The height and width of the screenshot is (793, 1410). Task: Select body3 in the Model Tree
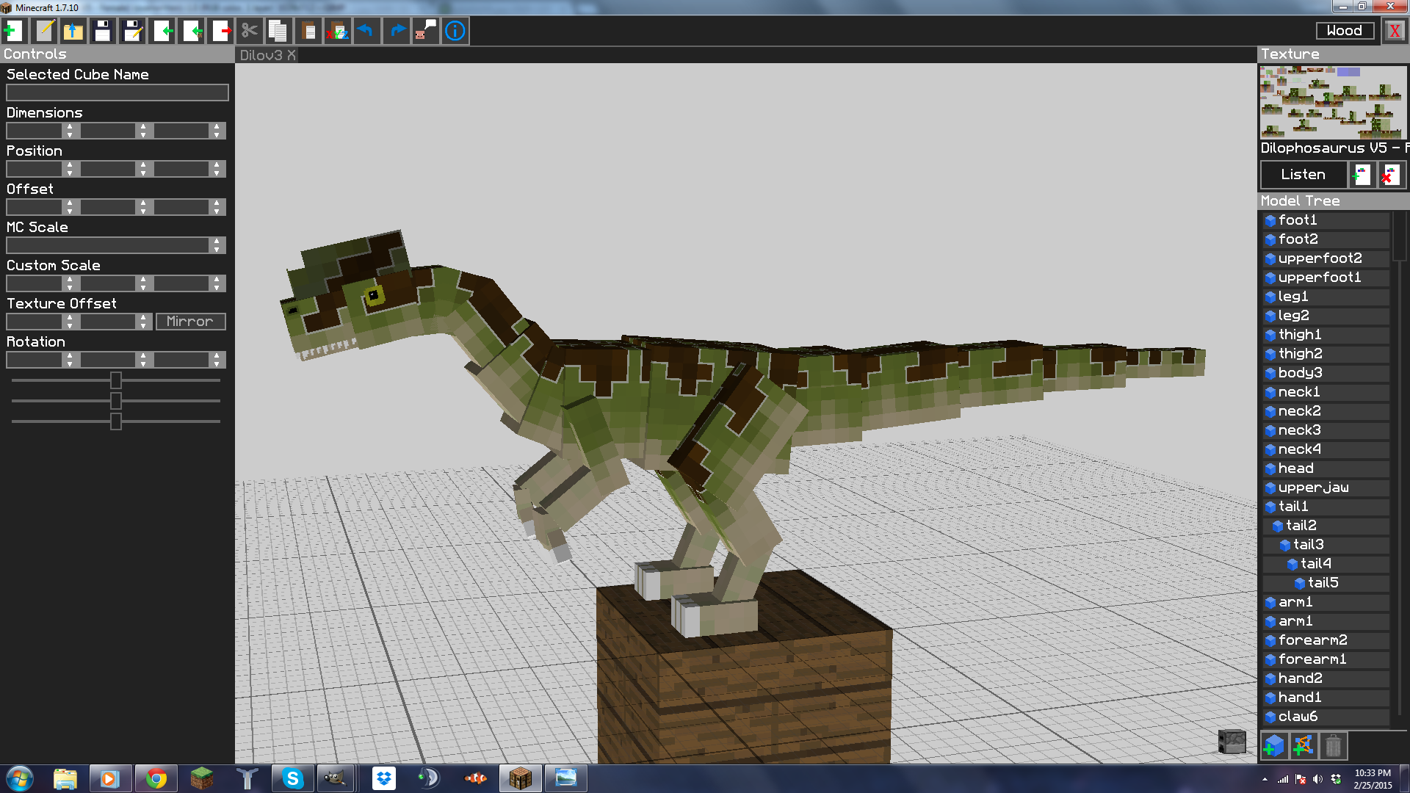1326,373
